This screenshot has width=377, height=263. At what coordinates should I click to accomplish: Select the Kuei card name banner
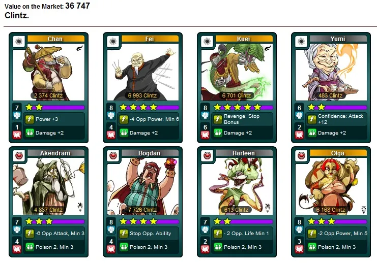[x=244, y=39]
